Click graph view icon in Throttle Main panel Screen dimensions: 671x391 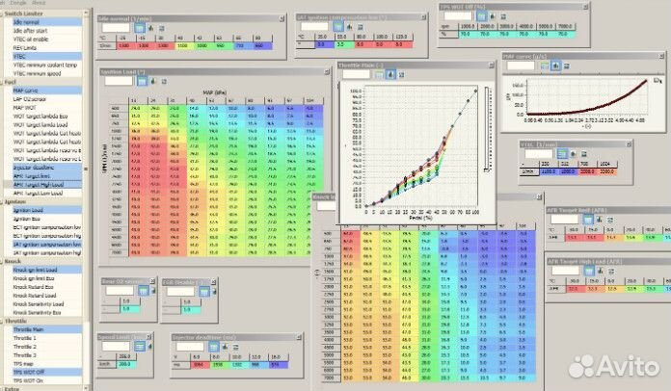coord(391,74)
